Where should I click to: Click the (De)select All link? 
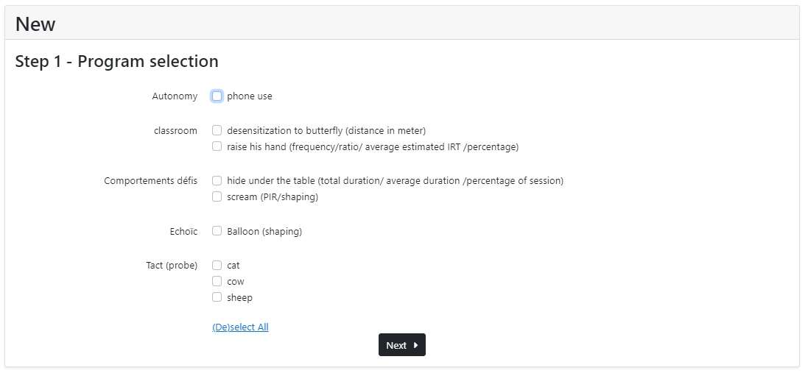[240, 327]
